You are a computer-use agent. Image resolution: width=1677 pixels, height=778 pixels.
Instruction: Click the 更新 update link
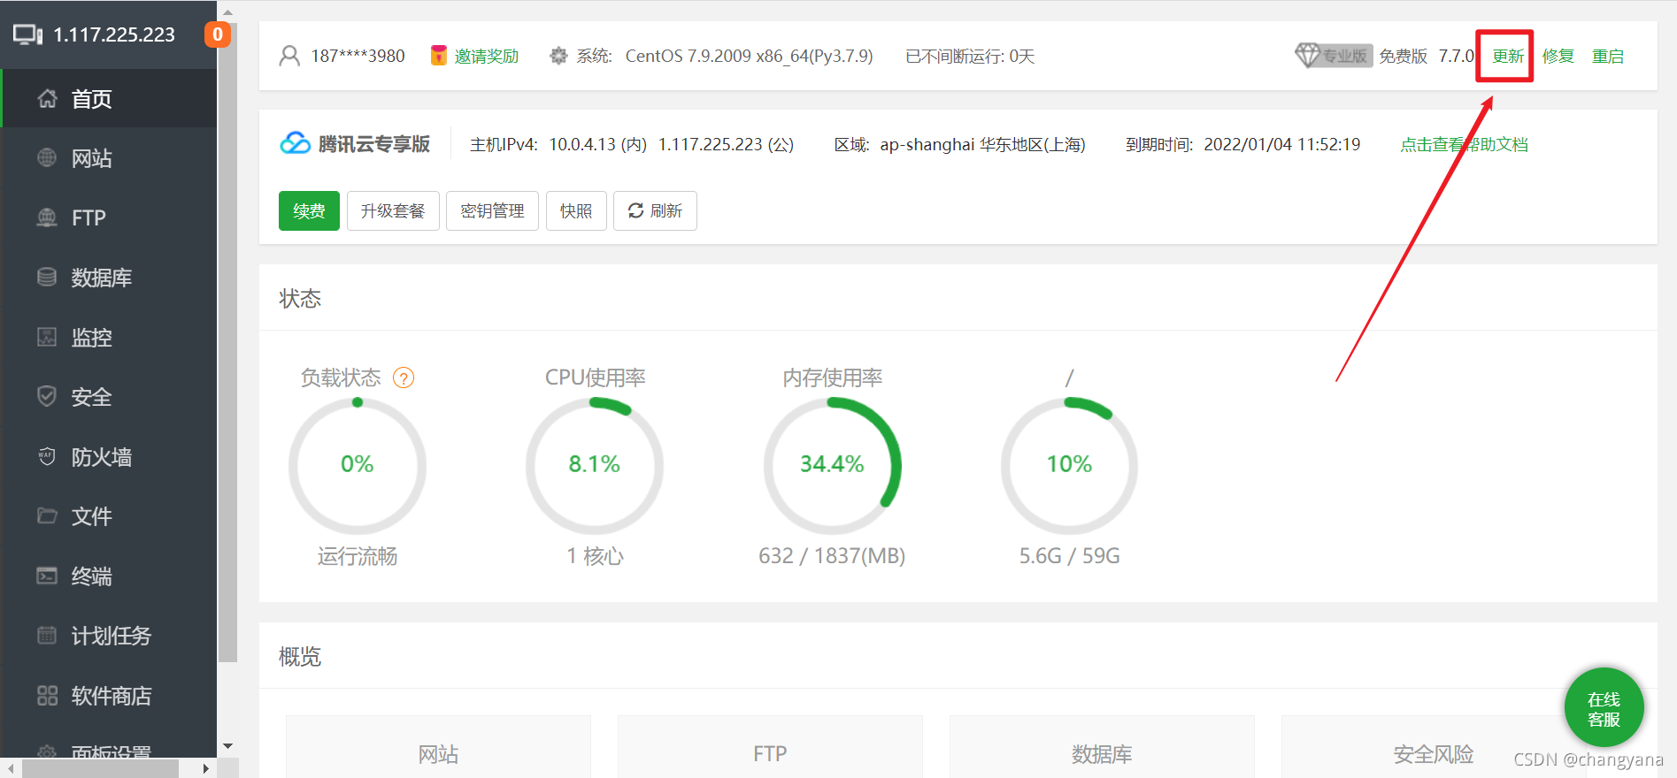(x=1508, y=56)
